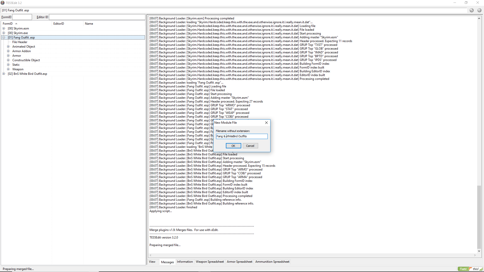Expand the Weapon group
The height and width of the screenshot is (272, 484).
pyautogui.click(x=8, y=69)
